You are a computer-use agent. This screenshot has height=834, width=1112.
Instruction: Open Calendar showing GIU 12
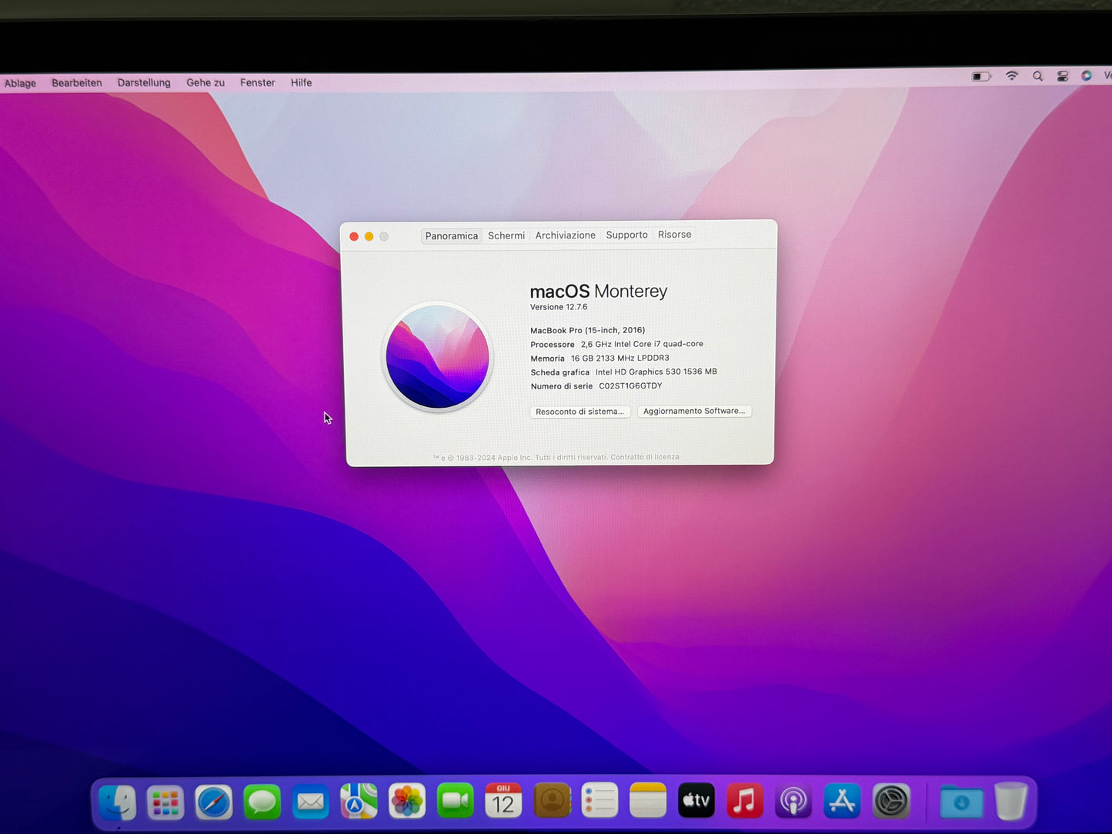point(503,801)
